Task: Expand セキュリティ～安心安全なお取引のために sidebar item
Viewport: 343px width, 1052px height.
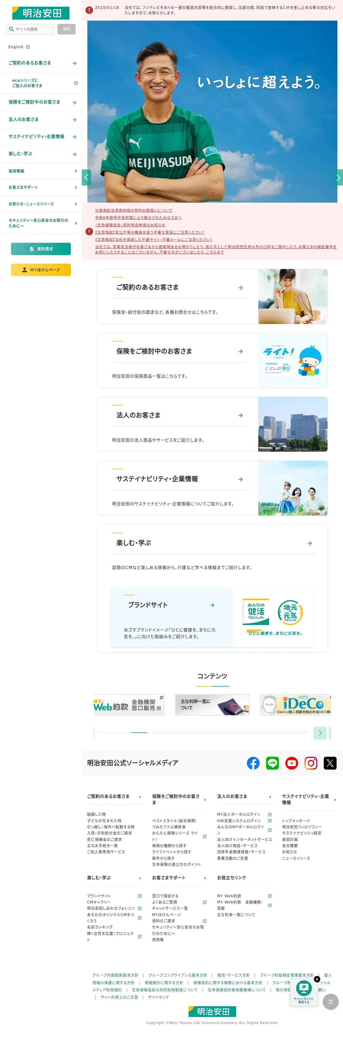Action: (x=41, y=223)
